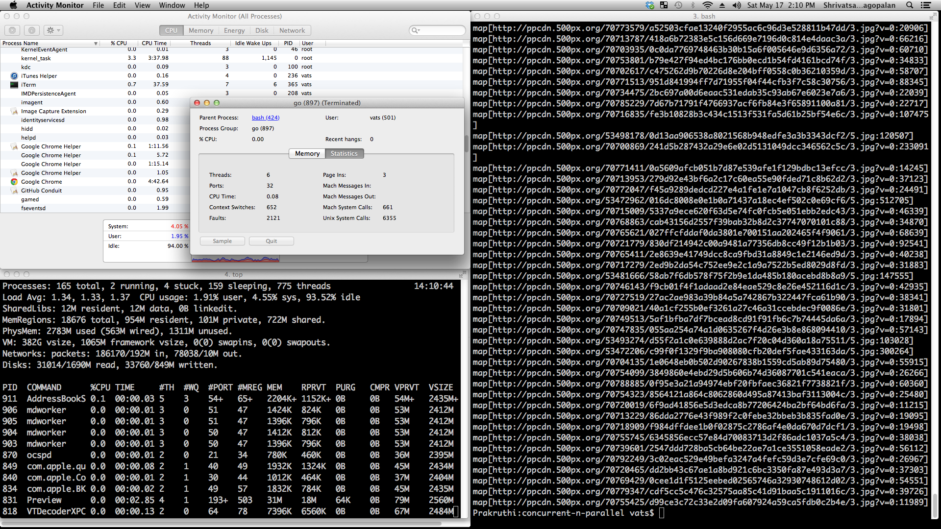941x529 pixels.
Task: Select the Statistics segment in inspector
Action: 344,153
